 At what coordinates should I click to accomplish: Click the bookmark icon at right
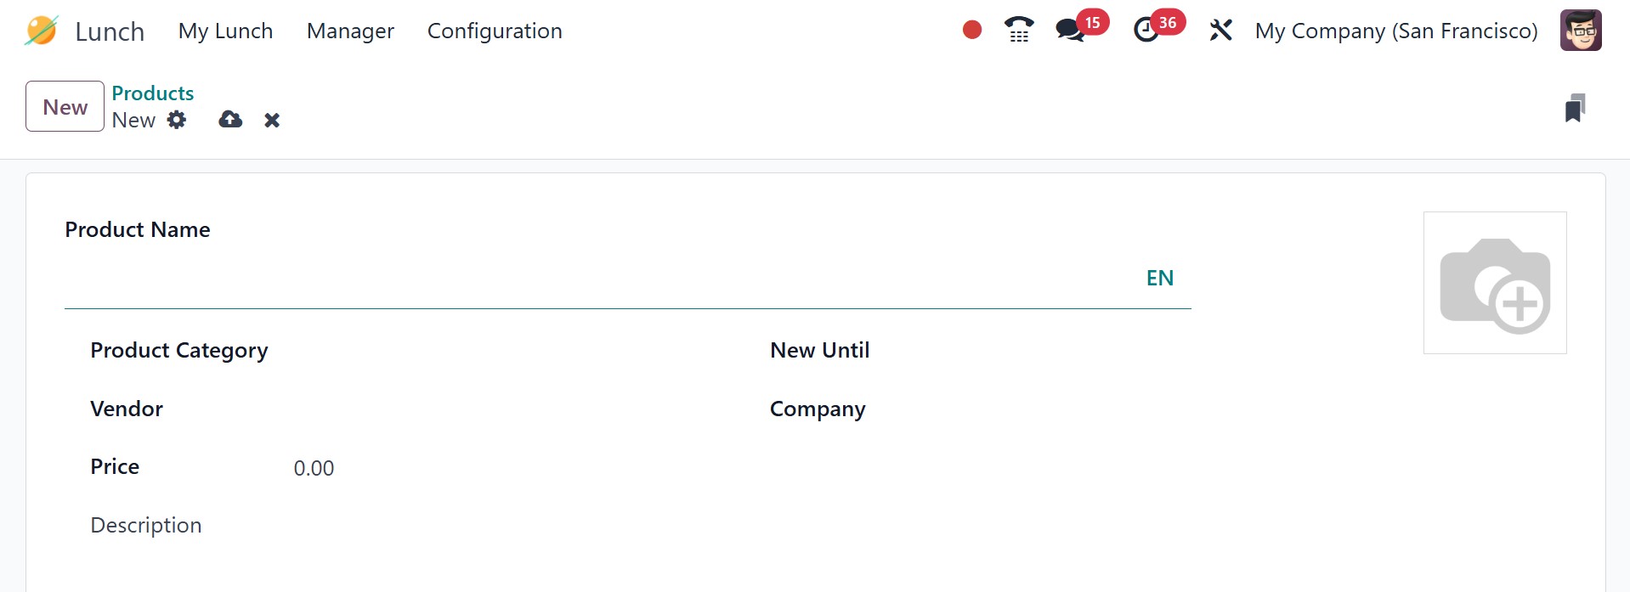1574,108
